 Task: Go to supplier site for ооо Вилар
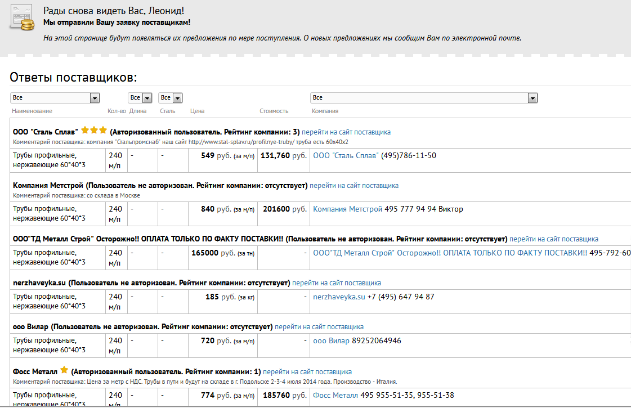[319, 327]
